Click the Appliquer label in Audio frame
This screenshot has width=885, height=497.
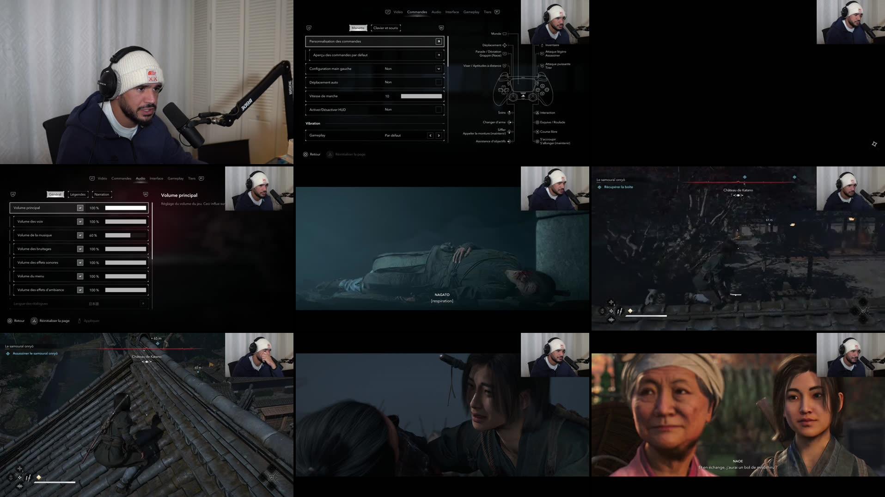pos(92,321)
